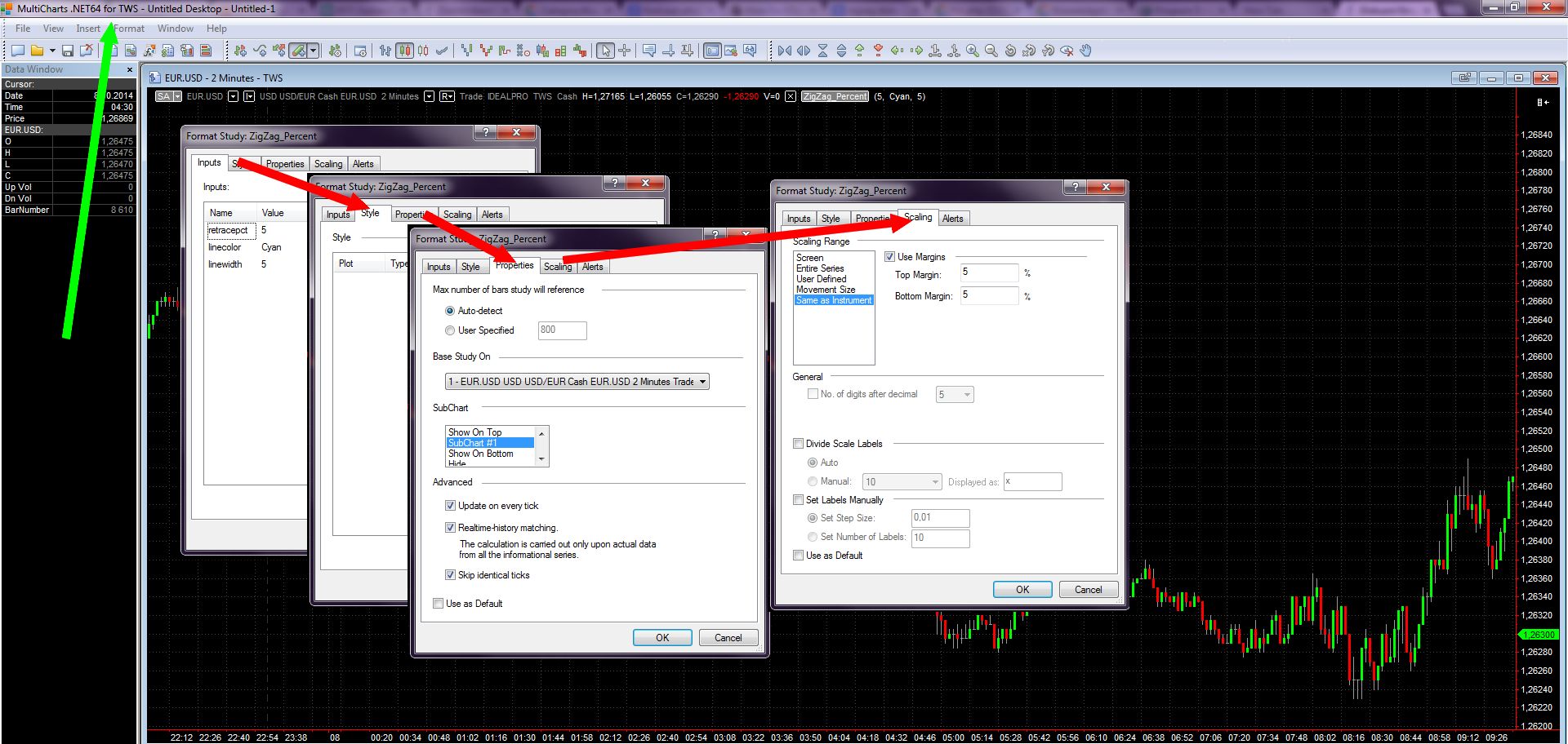Select the hollow candlestick chart style icon
Image resolution: width=1568 pixels, height=744 pixels.
[x=423, y=51]
